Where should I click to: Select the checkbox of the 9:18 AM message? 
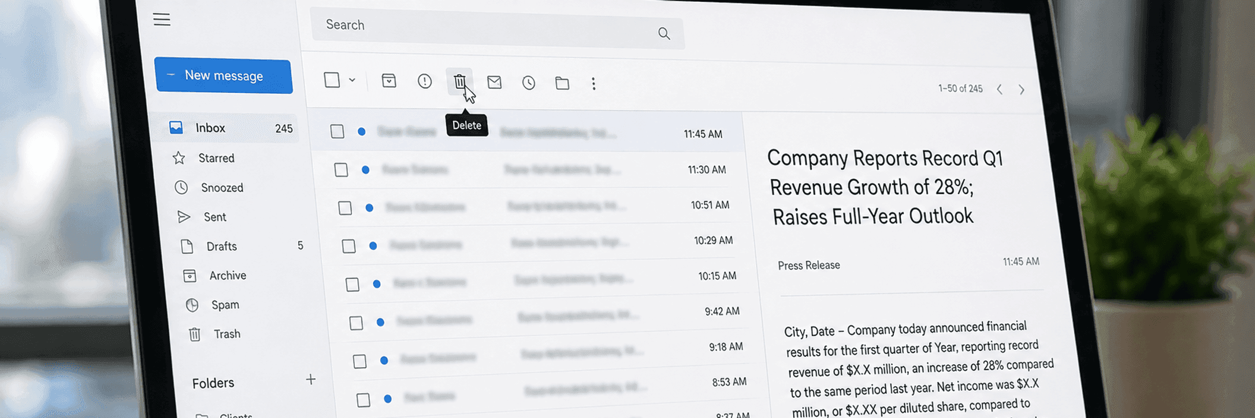tap(360, 361)
